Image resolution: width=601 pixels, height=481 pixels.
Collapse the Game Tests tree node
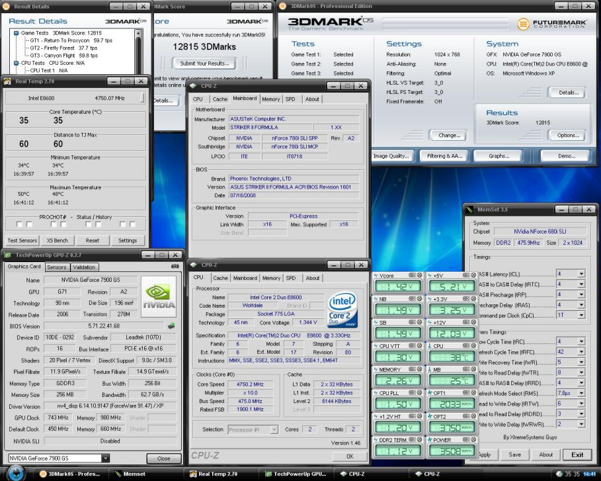pos(16,33)
